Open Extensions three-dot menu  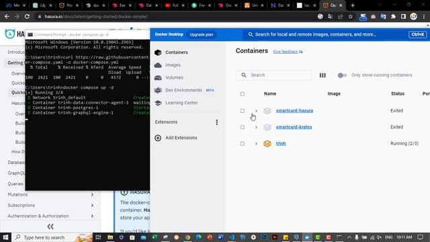[x=216, y=122]
